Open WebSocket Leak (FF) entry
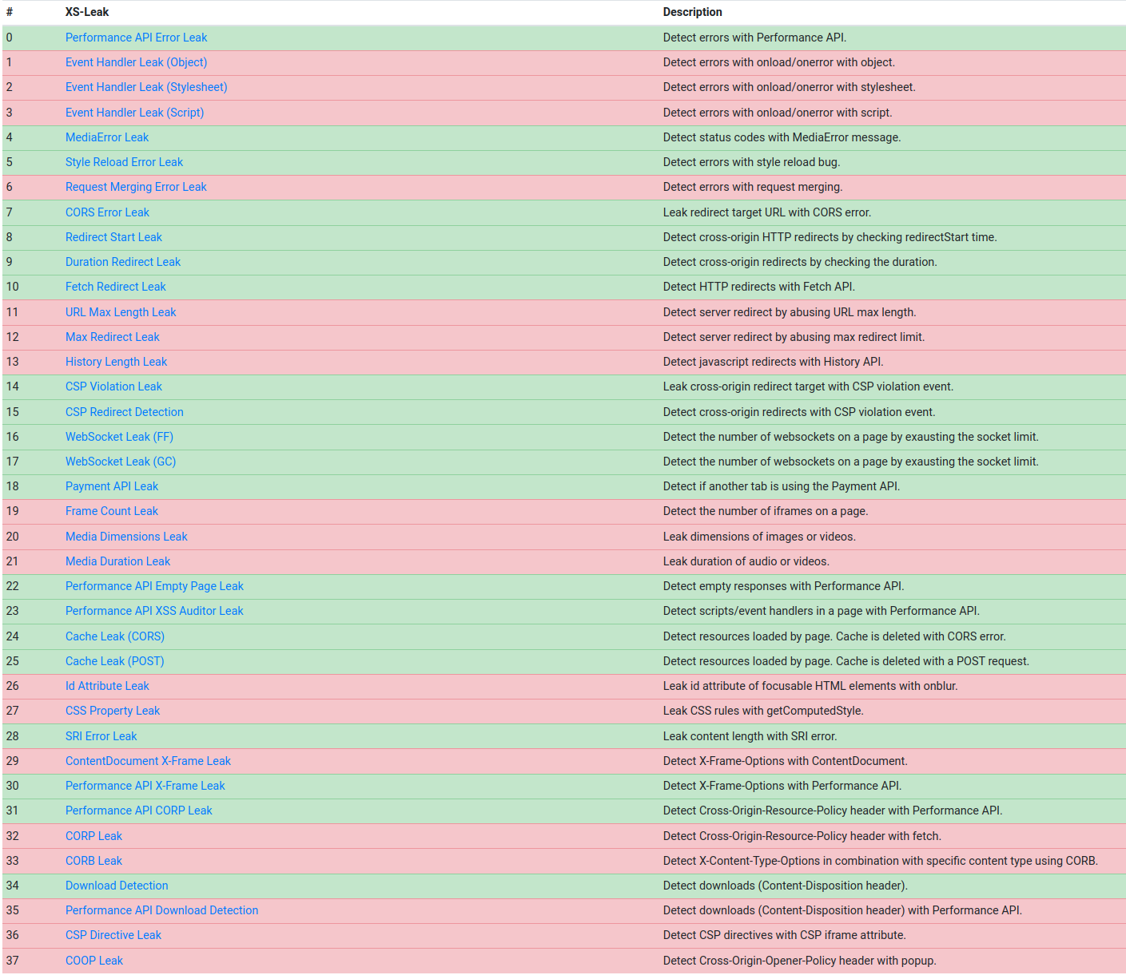1126x975 pixels. click(119, 437)
